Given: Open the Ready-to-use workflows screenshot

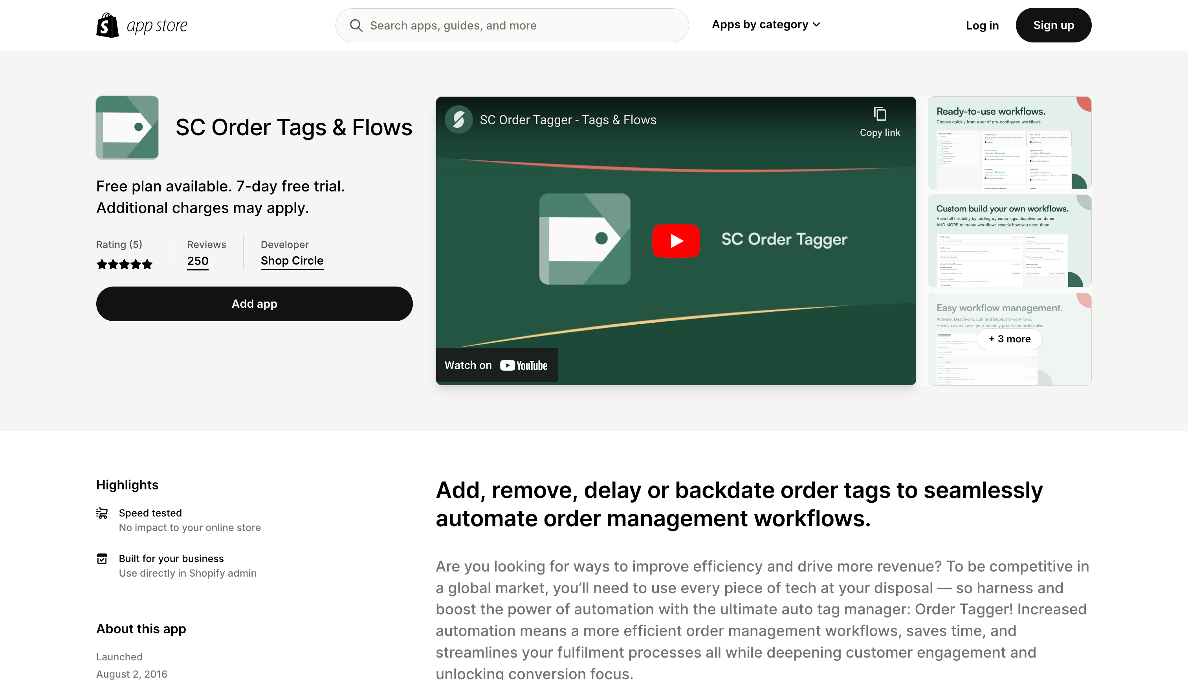Looking at the screenshot, I should pos(1009,142).
